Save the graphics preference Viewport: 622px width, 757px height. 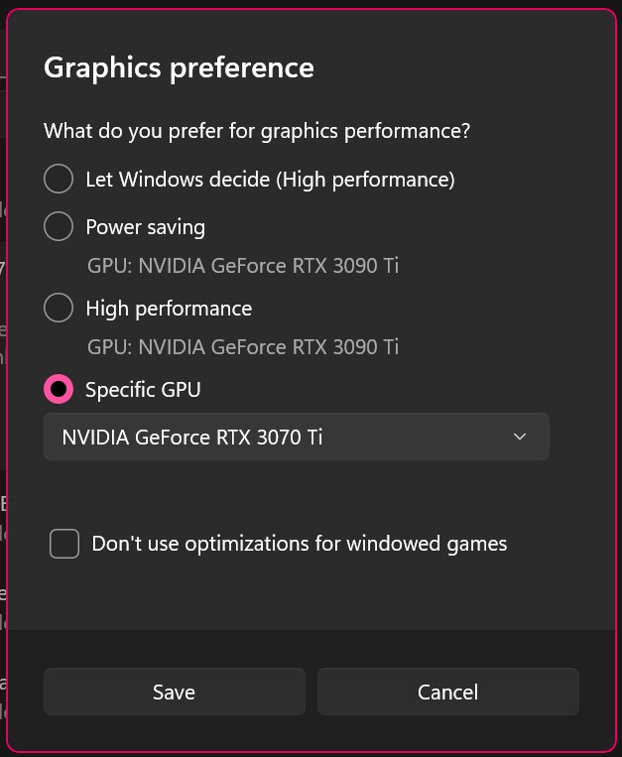pyautogui.click(x=174, y=692)
